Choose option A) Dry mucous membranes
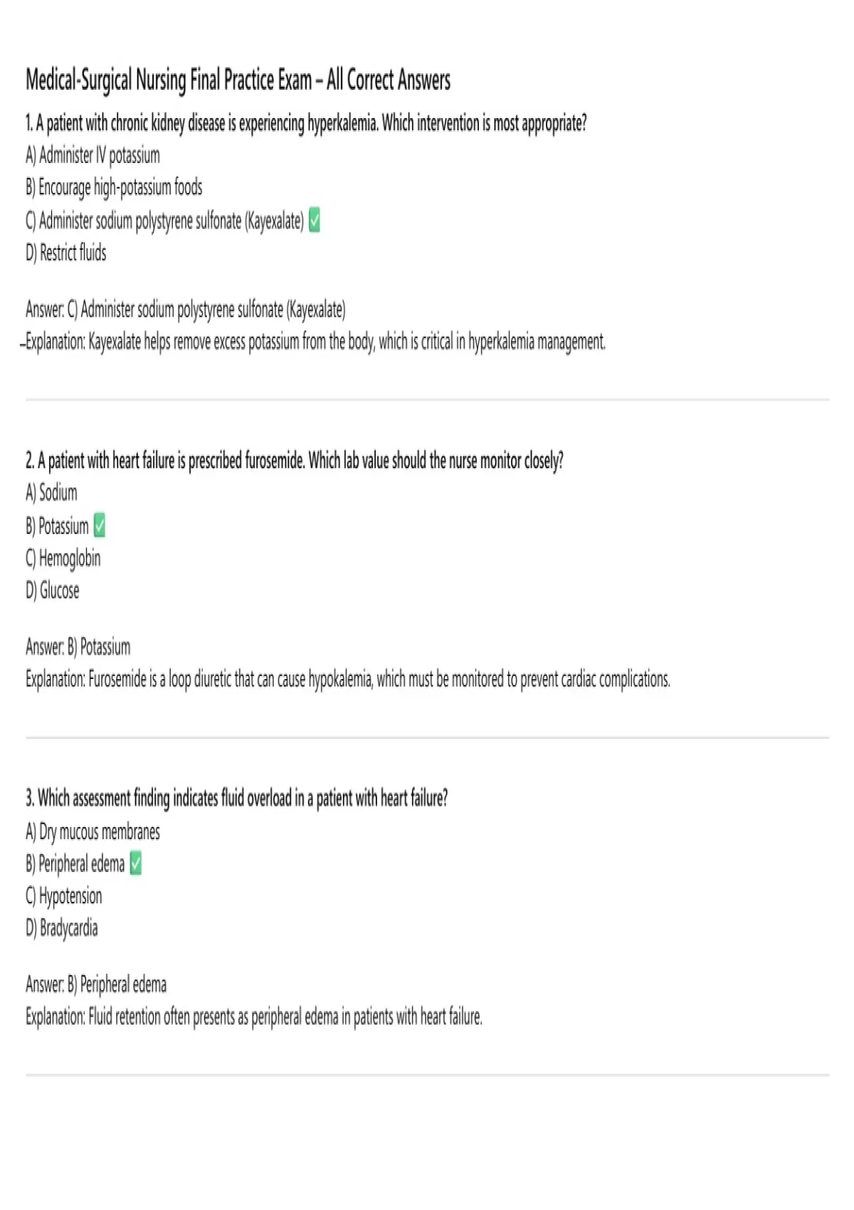This screenshot has width=854, height=1210. (93, 831)
